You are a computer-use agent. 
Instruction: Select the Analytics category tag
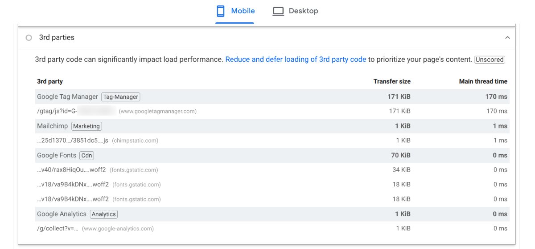103,214
